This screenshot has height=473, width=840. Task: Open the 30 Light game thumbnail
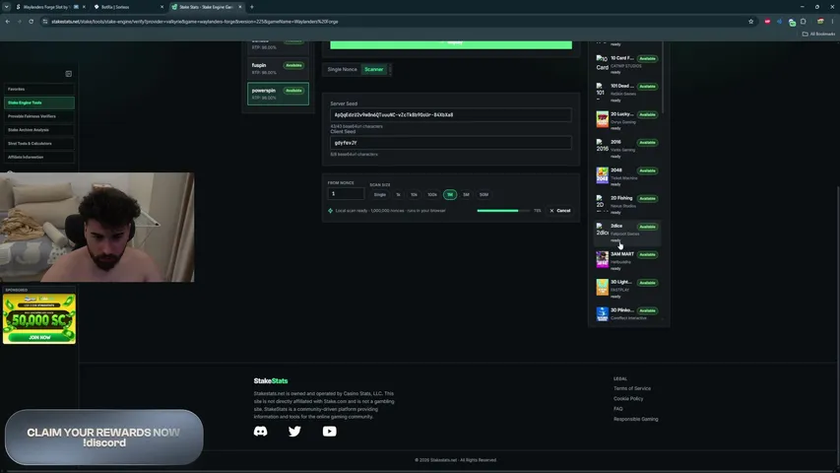(602, 287)
